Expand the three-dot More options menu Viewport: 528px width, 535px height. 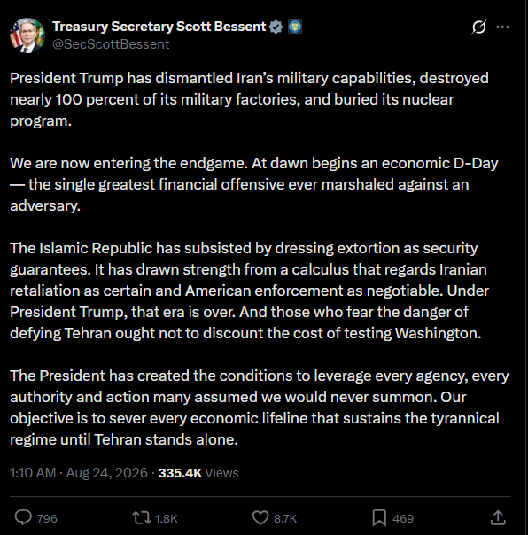tap(502, 27)
